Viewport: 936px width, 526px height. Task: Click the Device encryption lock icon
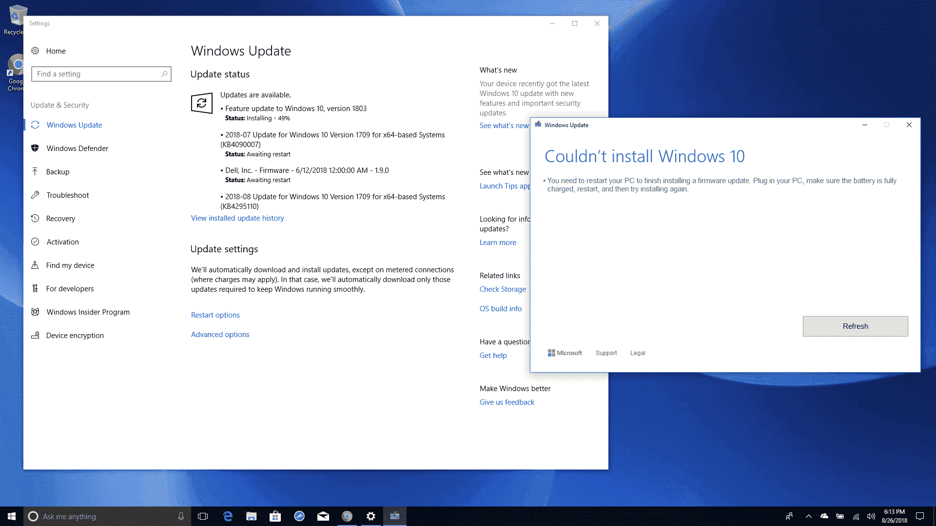pos(35,335)
